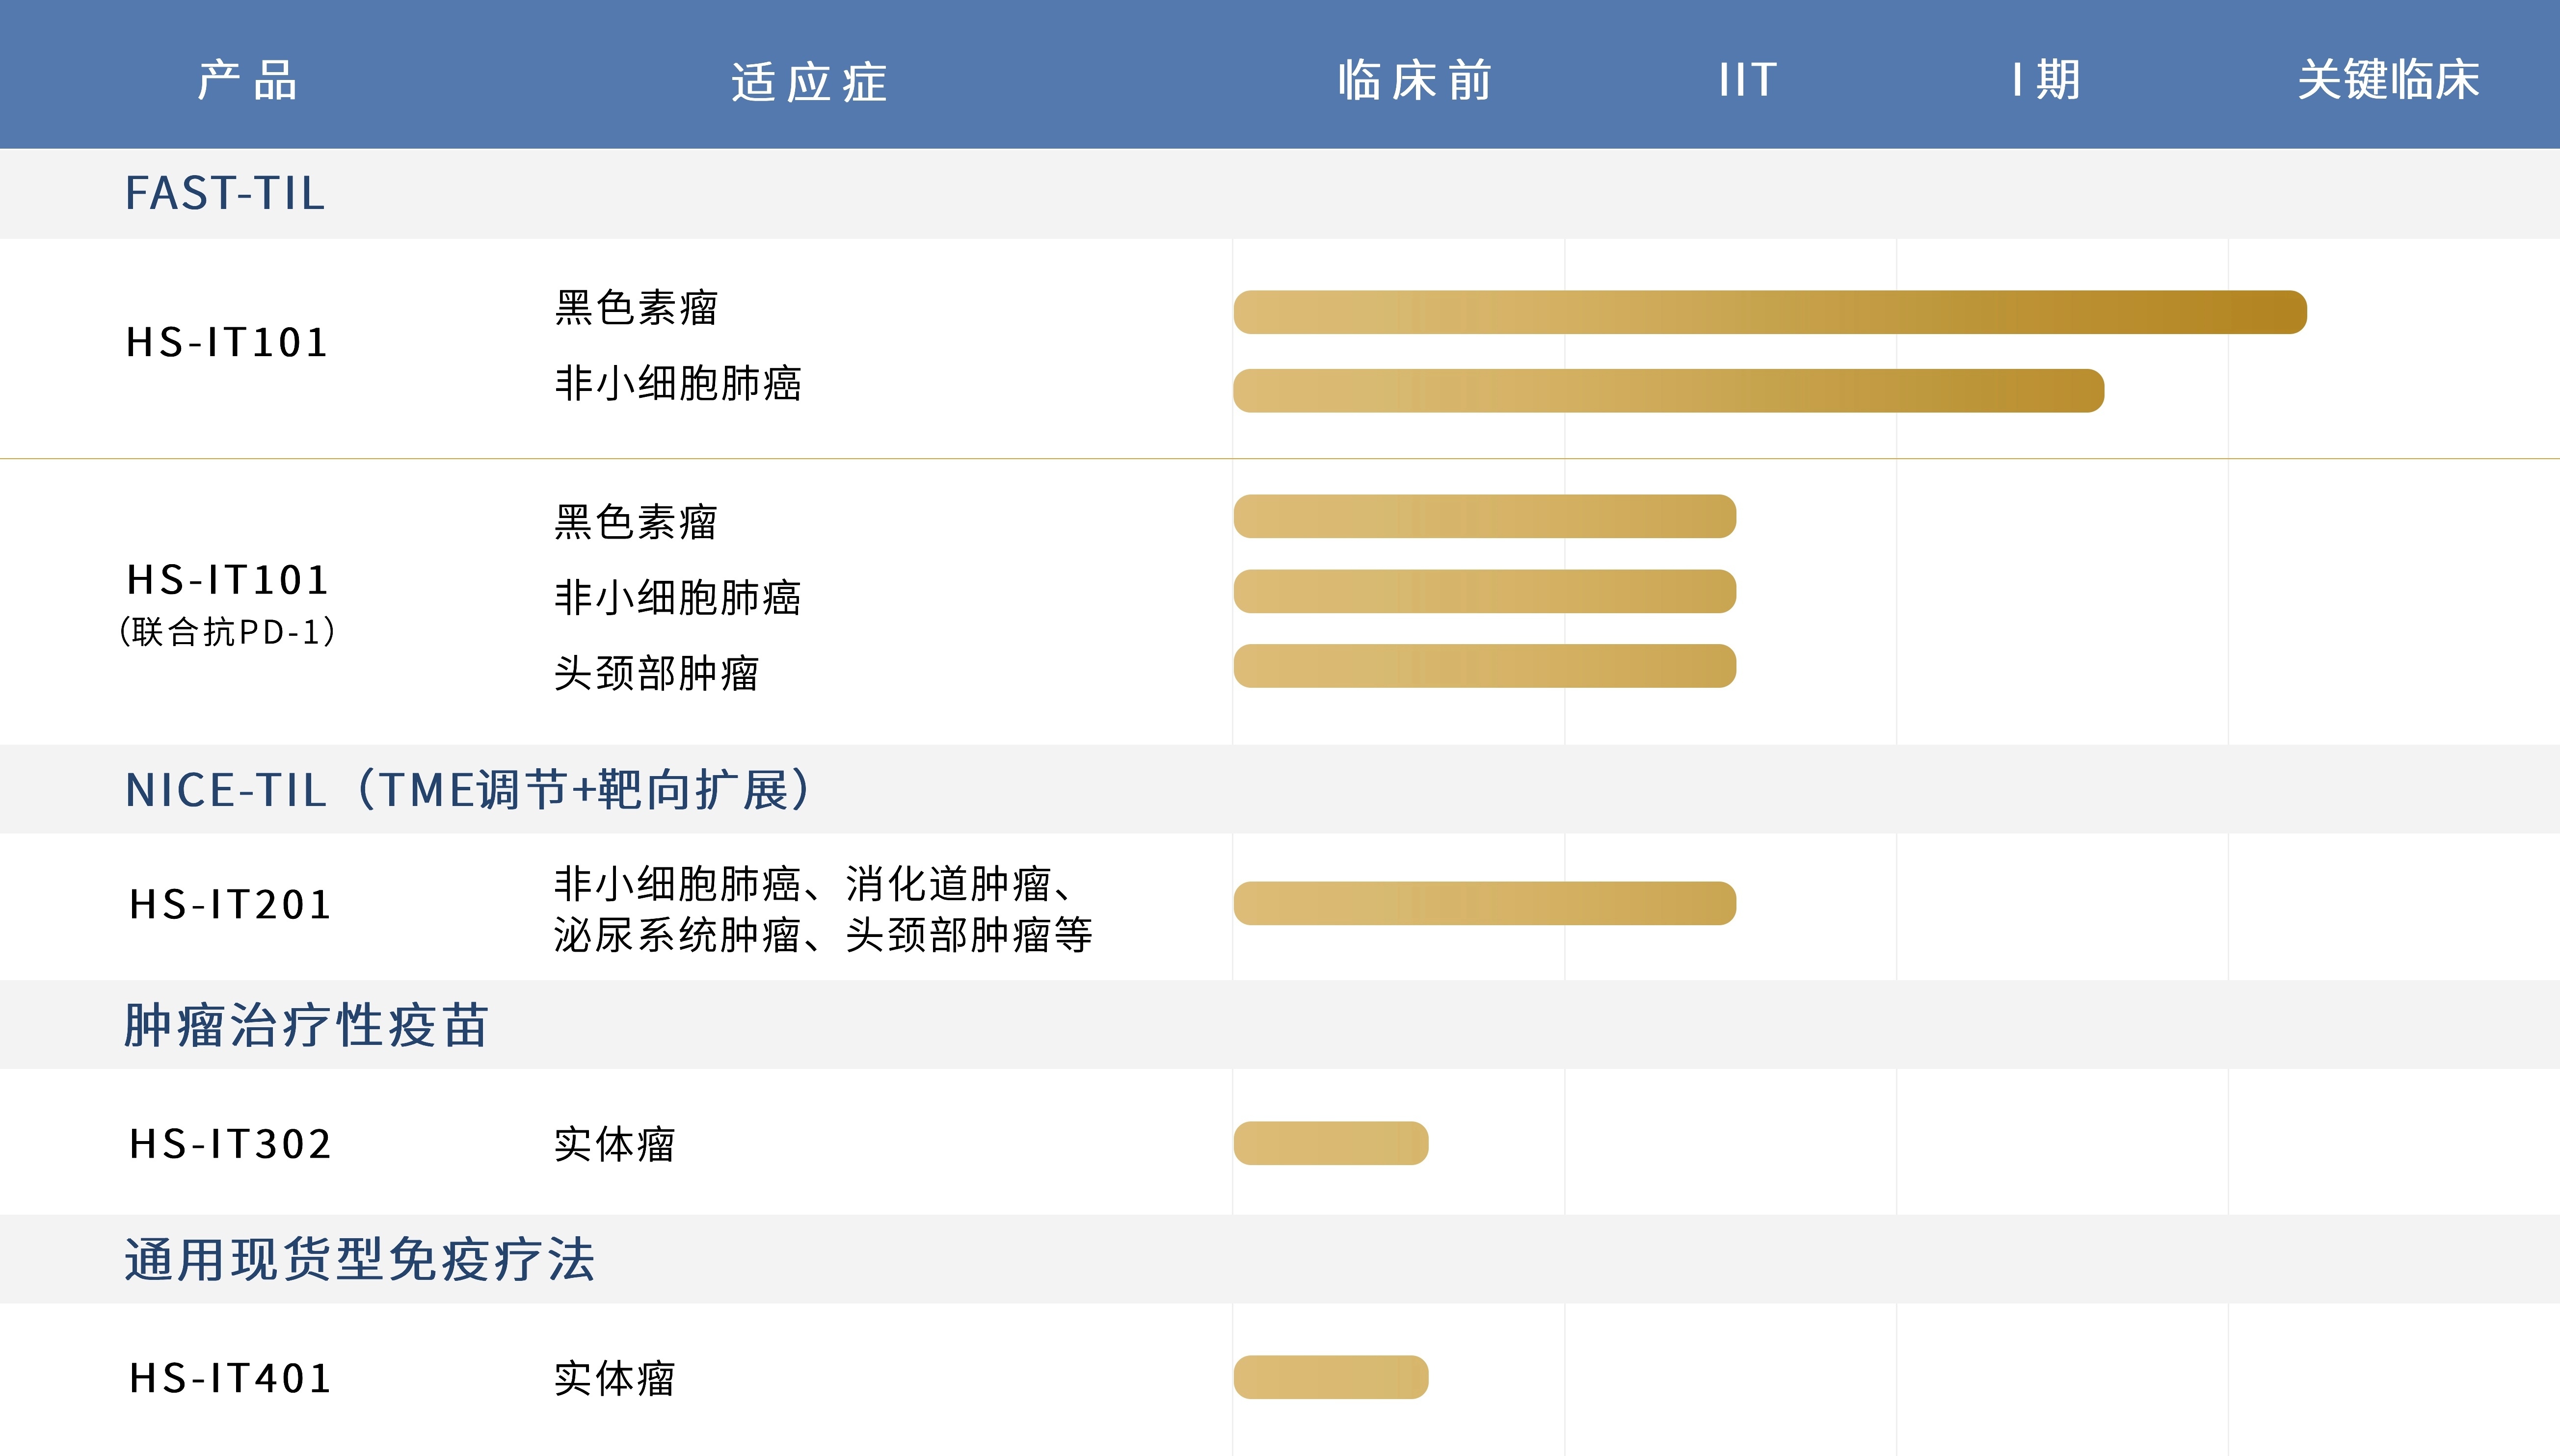Click the HS-IT201 product name

230,905
